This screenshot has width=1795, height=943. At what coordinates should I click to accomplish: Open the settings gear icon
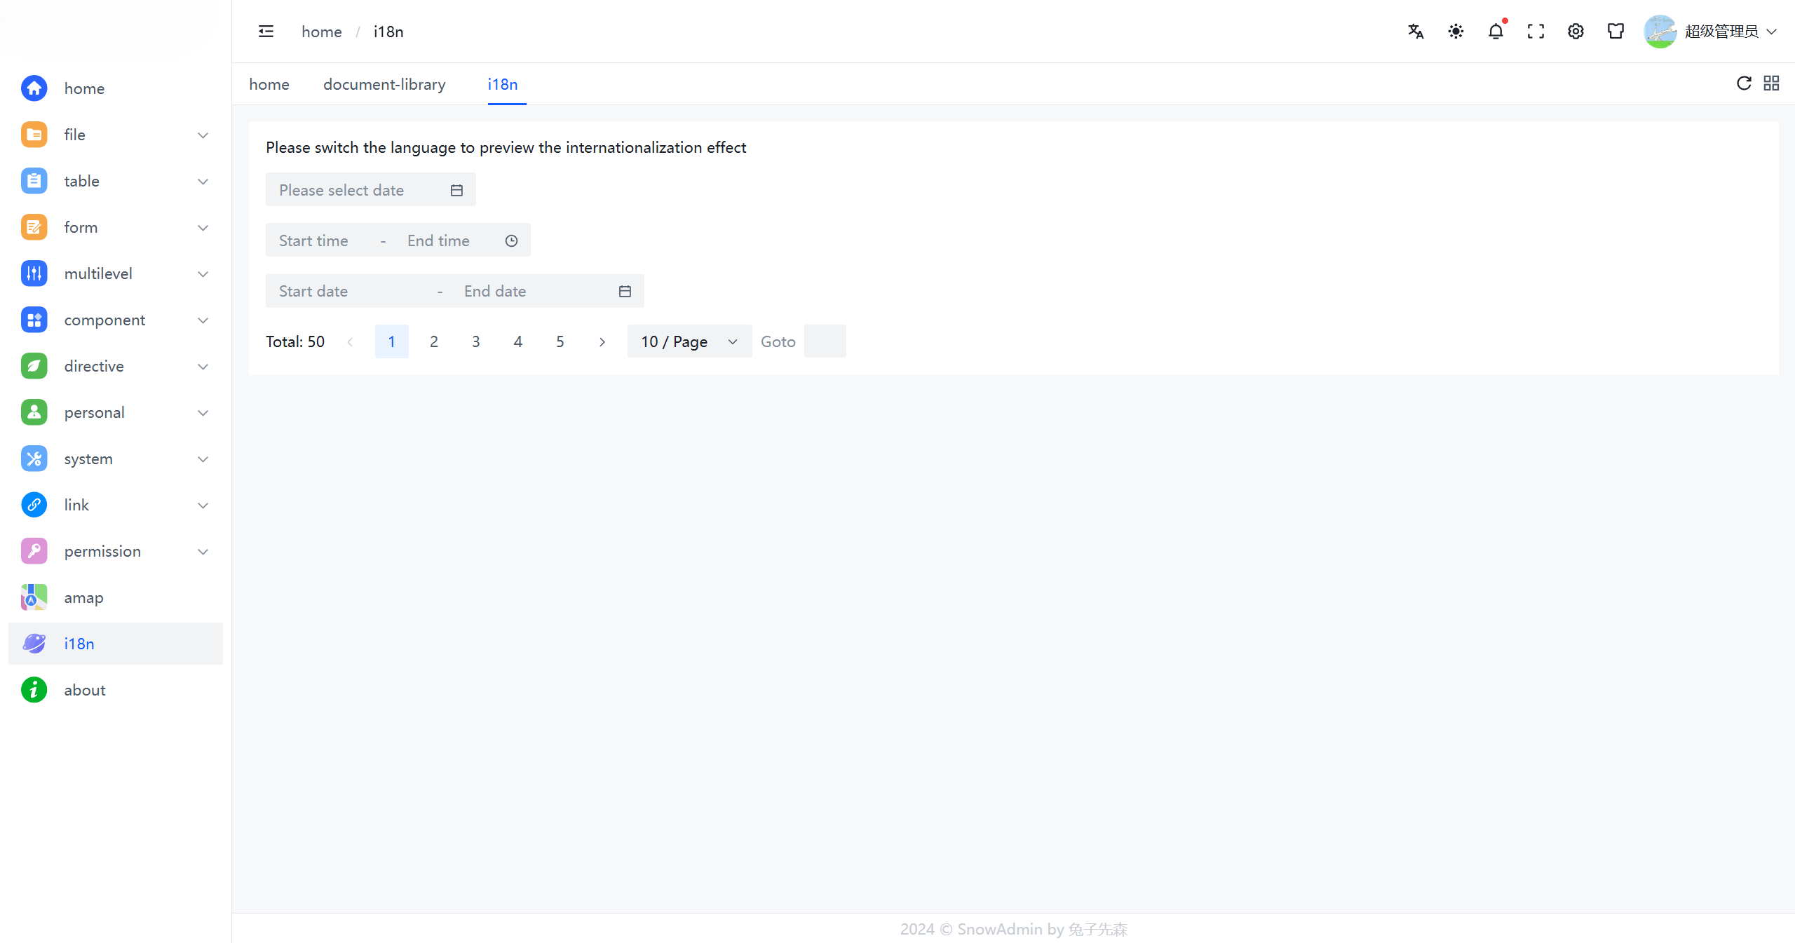[x=1576, y=32]
